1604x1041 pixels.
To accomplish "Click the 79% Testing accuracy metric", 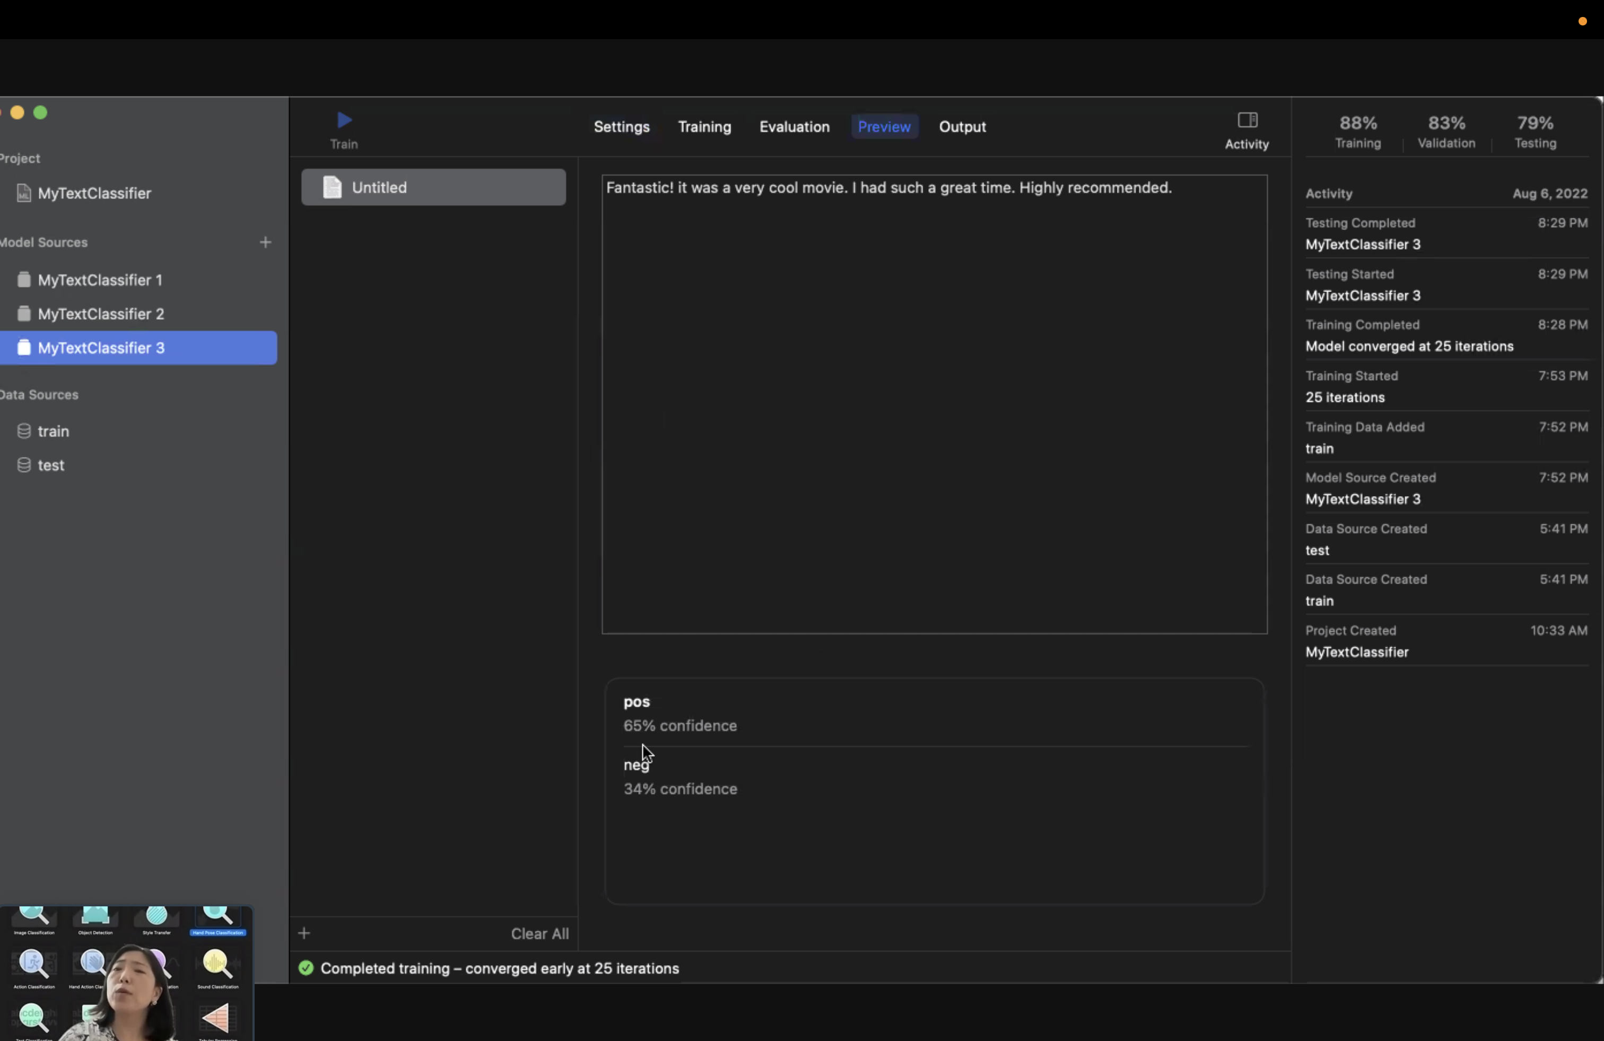I will pyautogui.click(x=1535, y=132).
